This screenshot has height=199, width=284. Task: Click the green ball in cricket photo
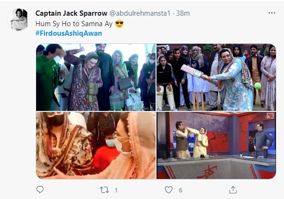pos(257,86)
